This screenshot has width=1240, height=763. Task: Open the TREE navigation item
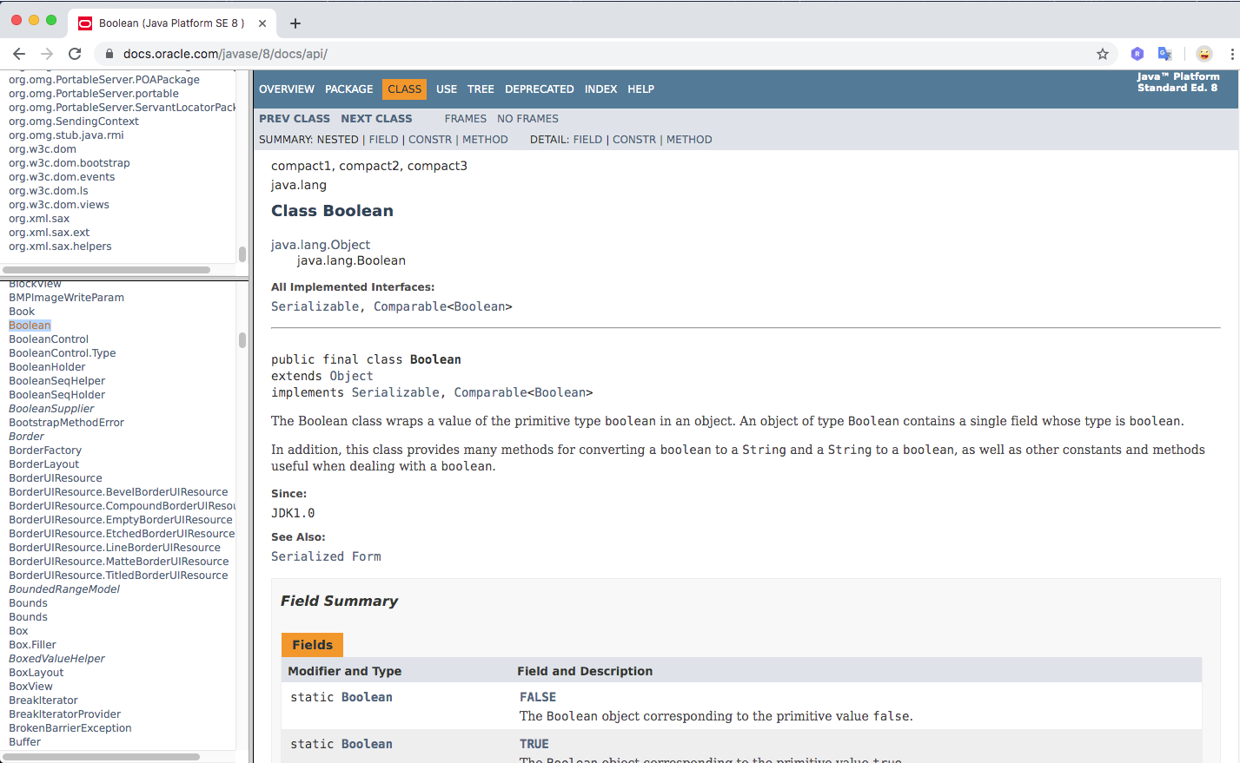pyautogui.click(x=481, y=89)
